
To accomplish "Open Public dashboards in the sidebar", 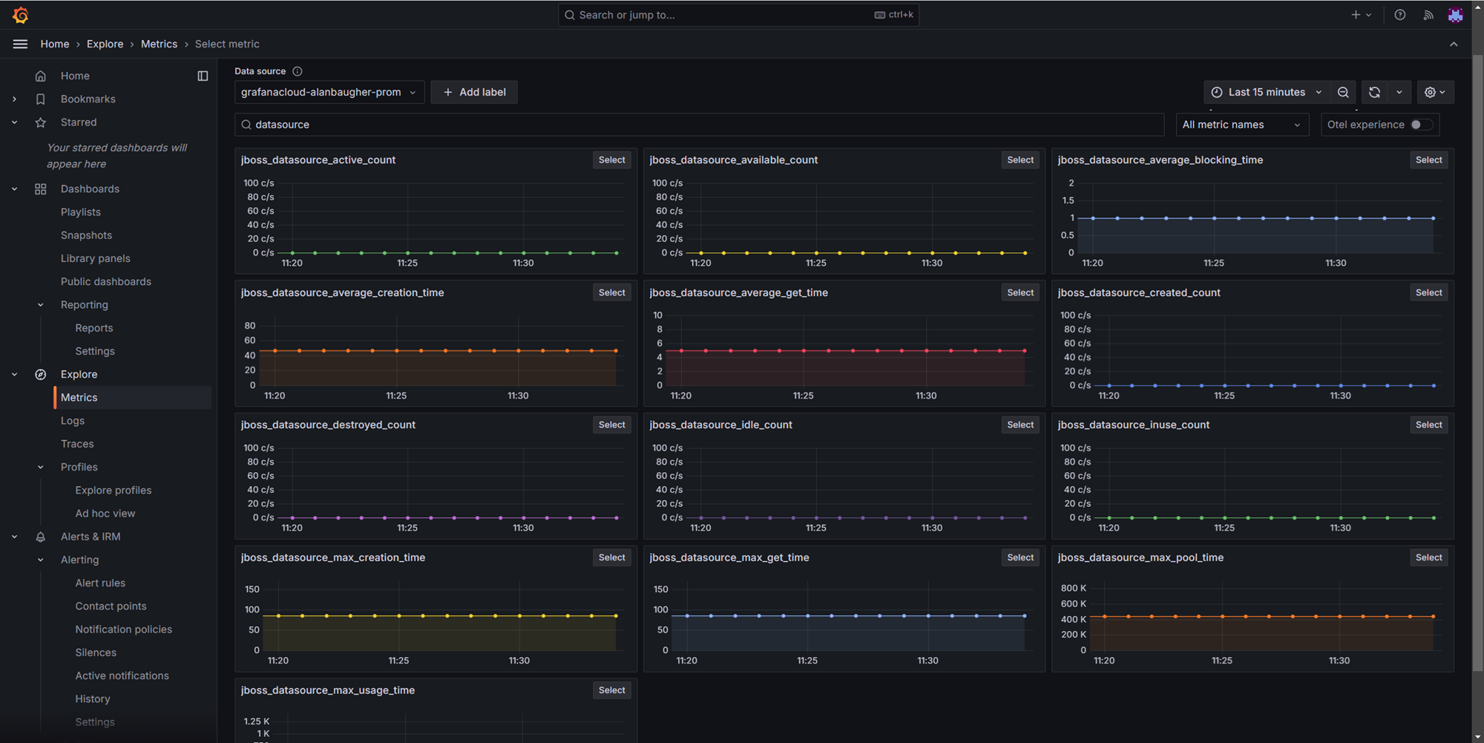I will point(106,282).
